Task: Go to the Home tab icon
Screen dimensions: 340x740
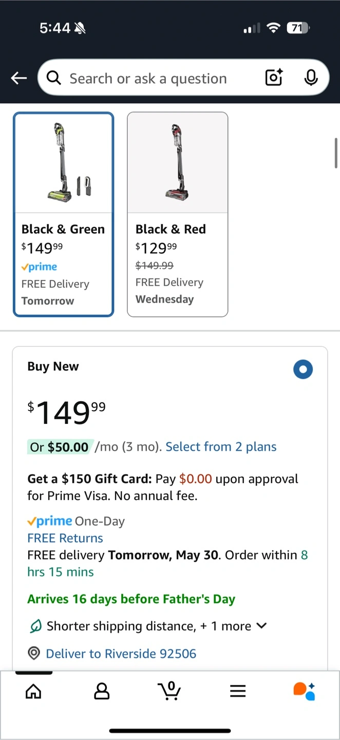Action: (x=33, y=691)
